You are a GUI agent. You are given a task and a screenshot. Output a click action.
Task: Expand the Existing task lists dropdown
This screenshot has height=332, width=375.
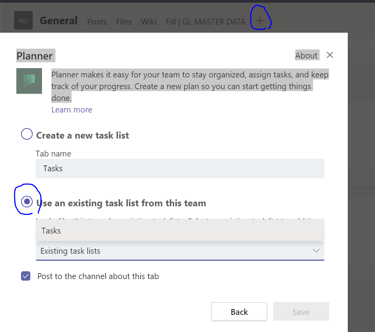point(180,251)
